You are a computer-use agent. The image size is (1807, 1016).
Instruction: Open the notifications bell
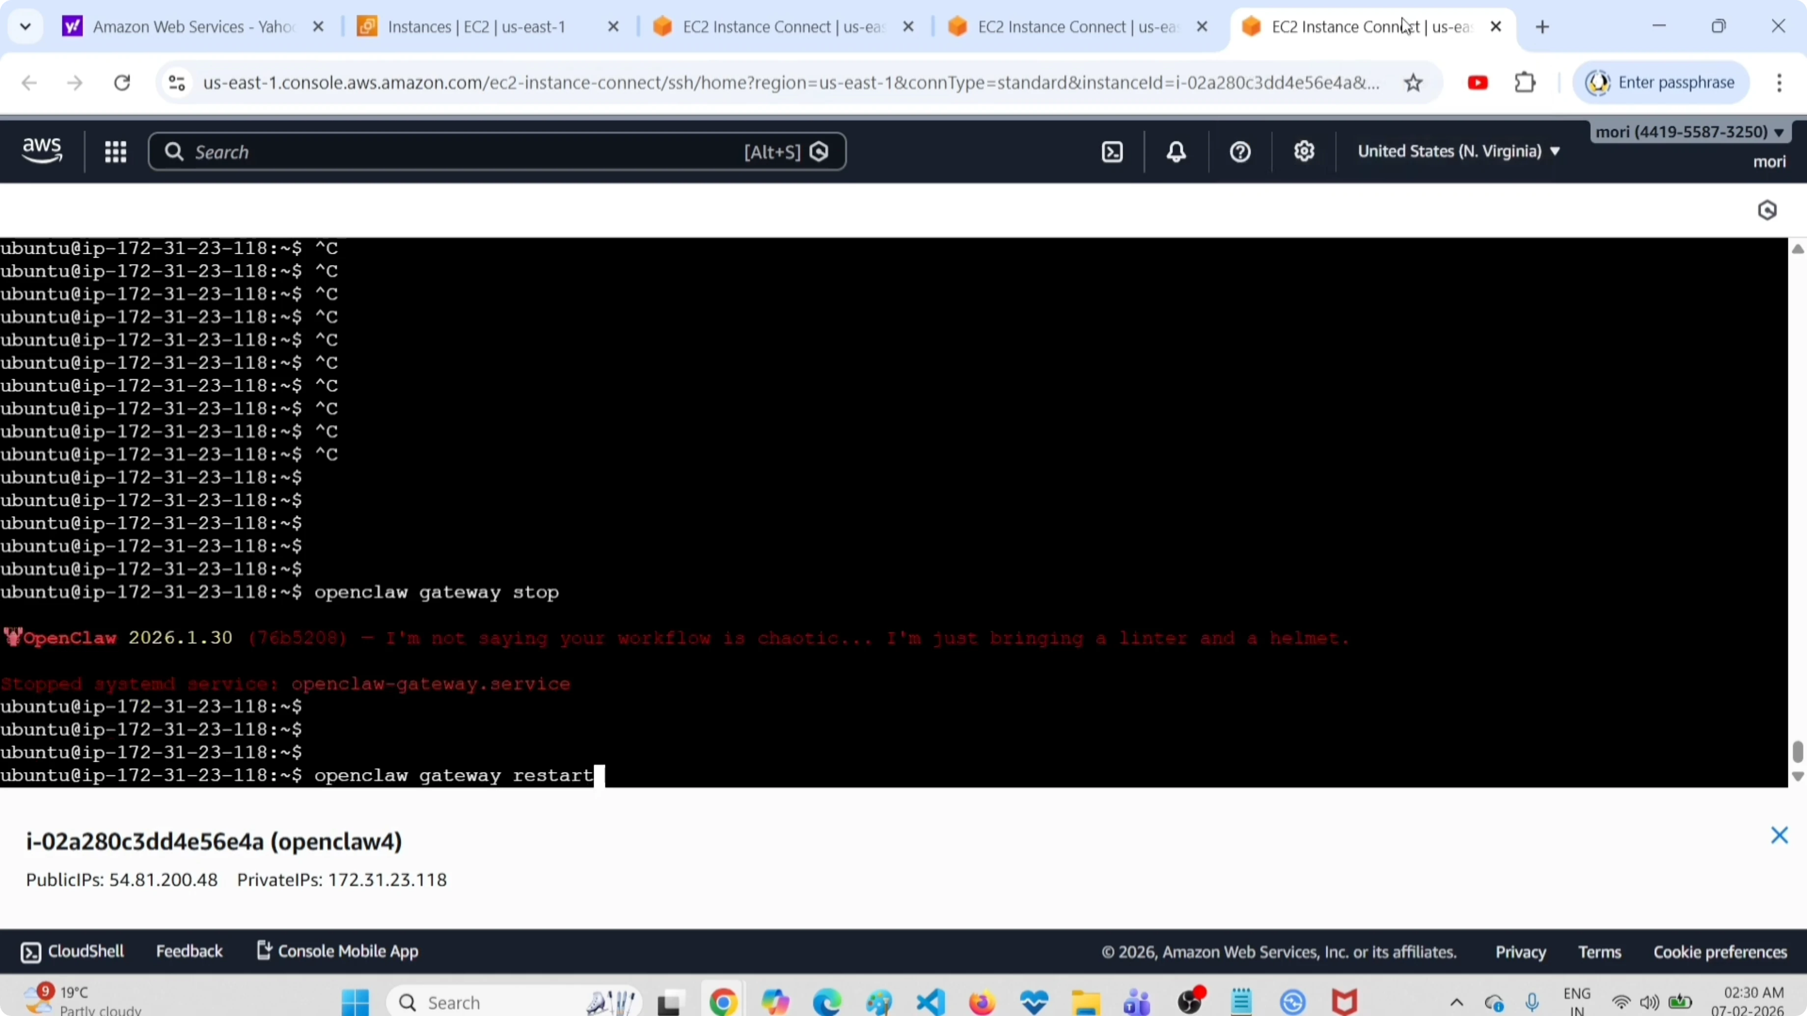[x=1176, y=152]
